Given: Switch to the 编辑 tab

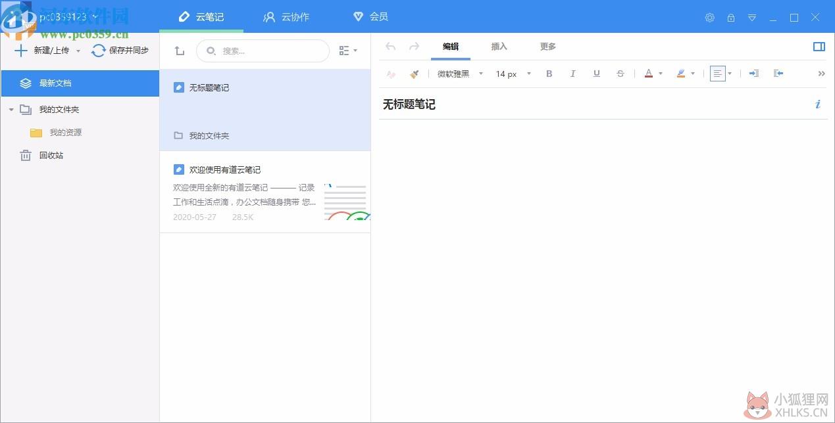Looking at the screenshot, I should tap(451, 47).
